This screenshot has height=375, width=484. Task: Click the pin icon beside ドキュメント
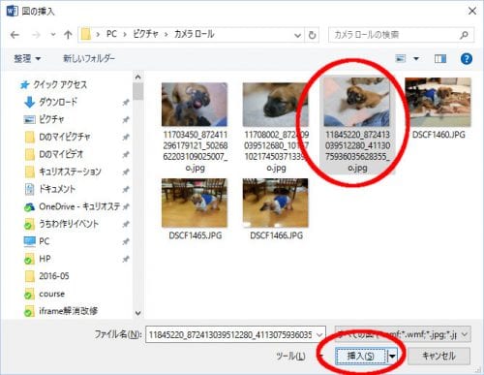pyautogui.click(x=126, y=189)
